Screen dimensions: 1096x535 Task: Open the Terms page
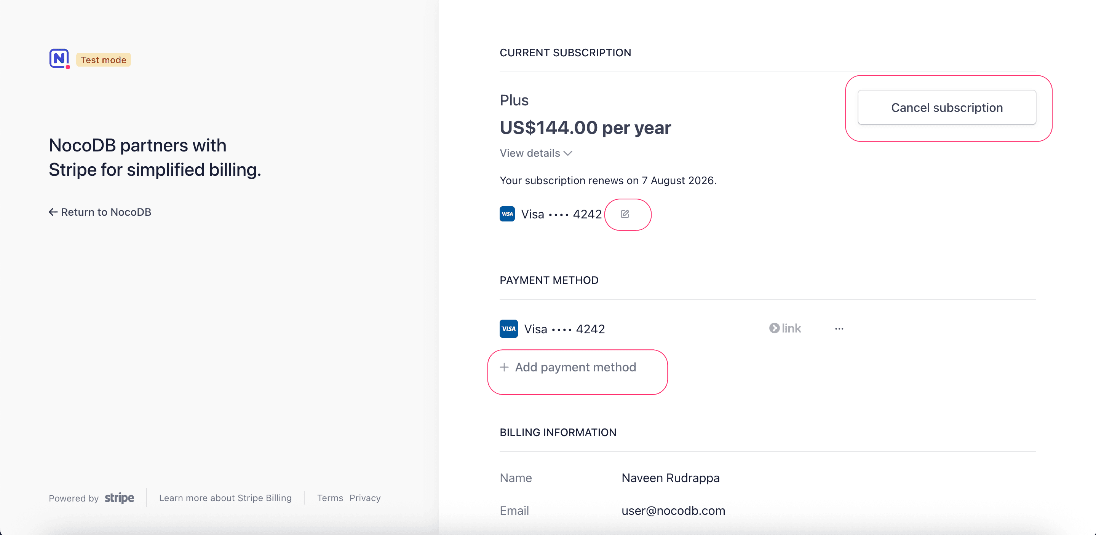click(330, 498)
